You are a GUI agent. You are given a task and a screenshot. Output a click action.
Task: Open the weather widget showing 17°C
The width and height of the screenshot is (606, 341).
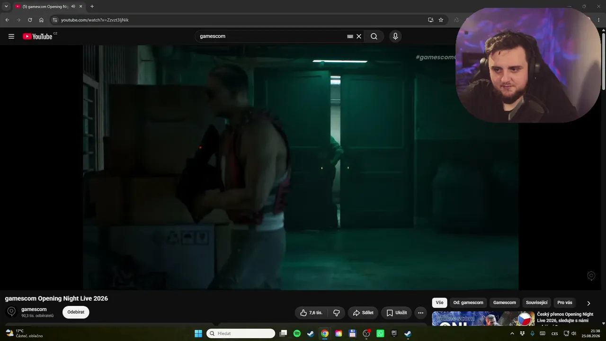click(24, 333)
